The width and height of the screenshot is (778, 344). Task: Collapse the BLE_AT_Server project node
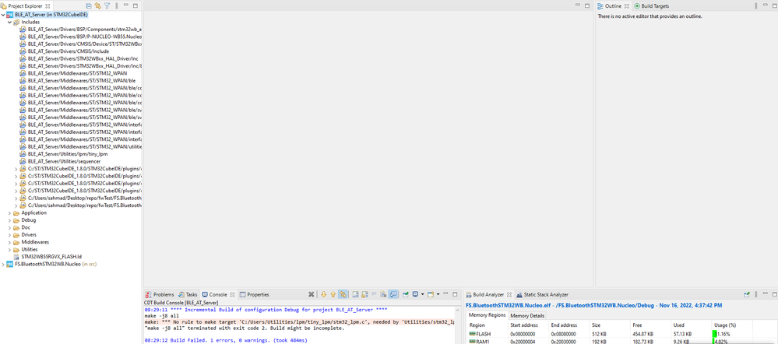(x=4, y=15)
